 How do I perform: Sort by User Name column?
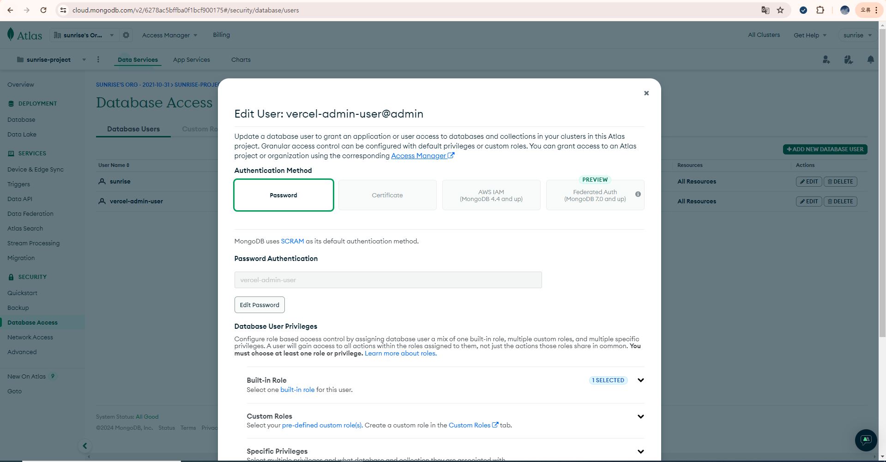(x=114, y=165)
